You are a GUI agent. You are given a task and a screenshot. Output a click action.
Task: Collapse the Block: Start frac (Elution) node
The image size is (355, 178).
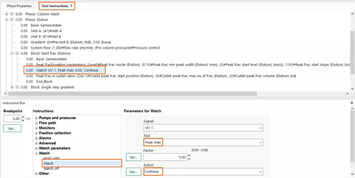tap(12, 53)
